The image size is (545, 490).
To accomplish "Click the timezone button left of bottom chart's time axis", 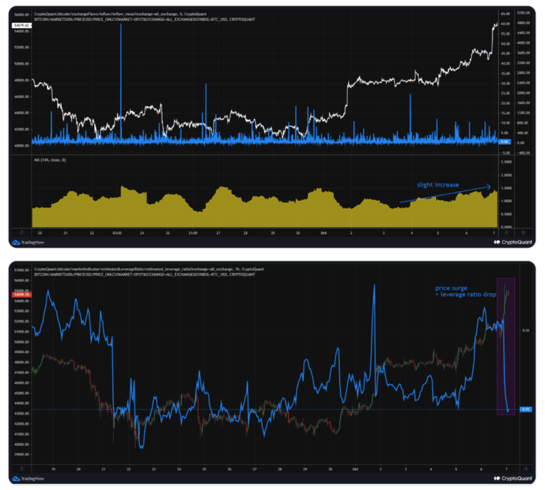I will (x=21, y=469).
